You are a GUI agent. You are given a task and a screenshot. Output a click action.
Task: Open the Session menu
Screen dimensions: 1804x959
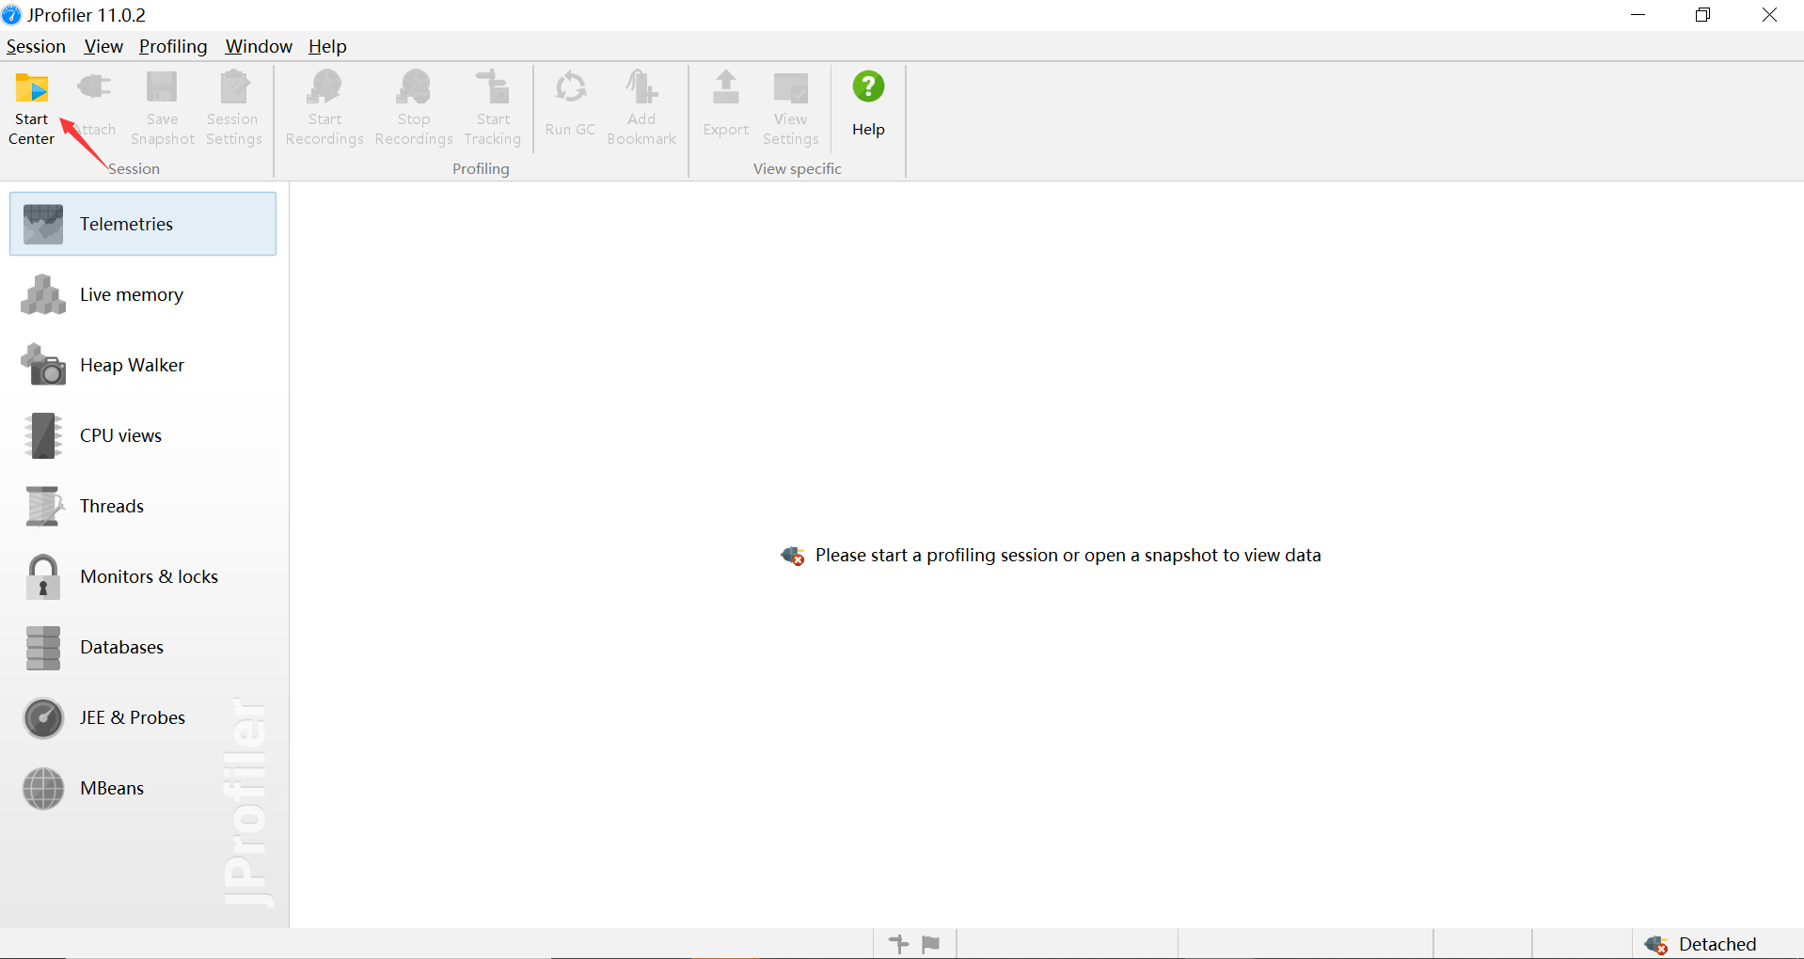(x=36, y=46)
